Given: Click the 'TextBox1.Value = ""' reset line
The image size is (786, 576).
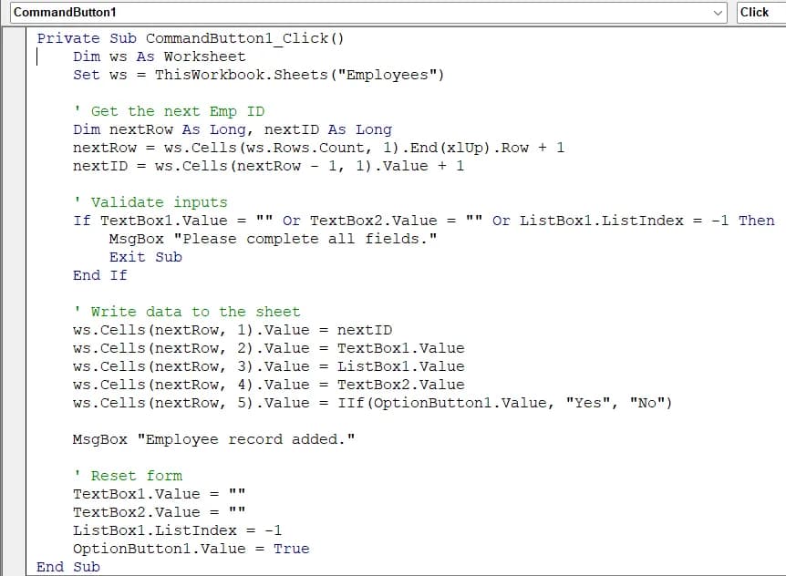Looking at the screenshot, I should pos(159,494).
